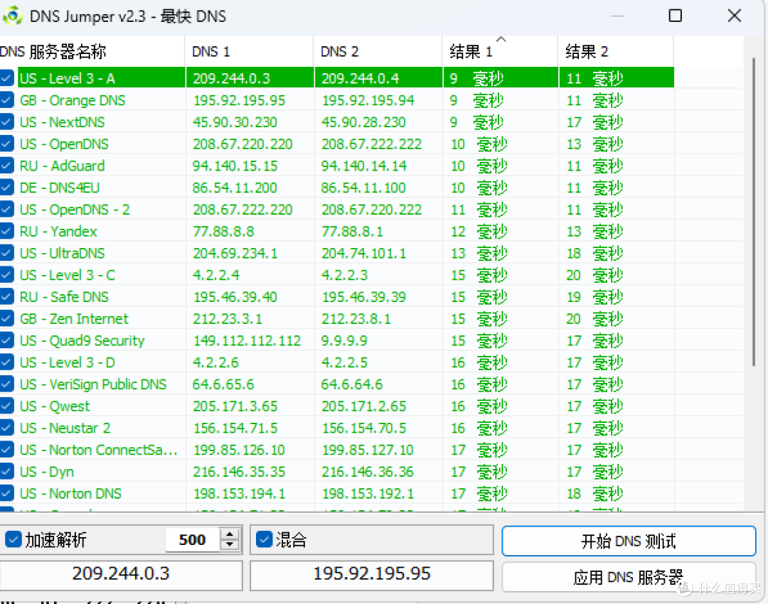The image size is (768, 604).
Task: Decrease the 500 value with down arrow
Action: (229, 545)
